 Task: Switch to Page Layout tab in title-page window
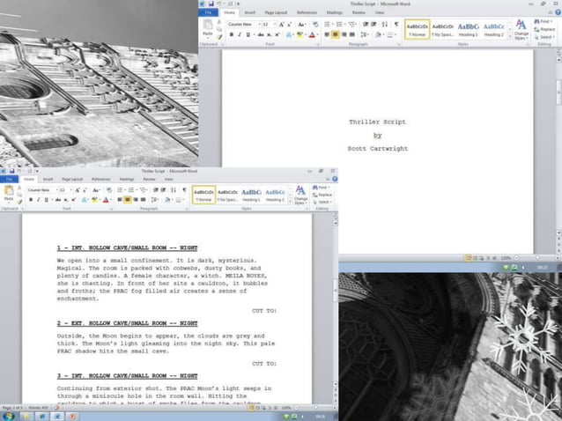(x=276, y=12)
